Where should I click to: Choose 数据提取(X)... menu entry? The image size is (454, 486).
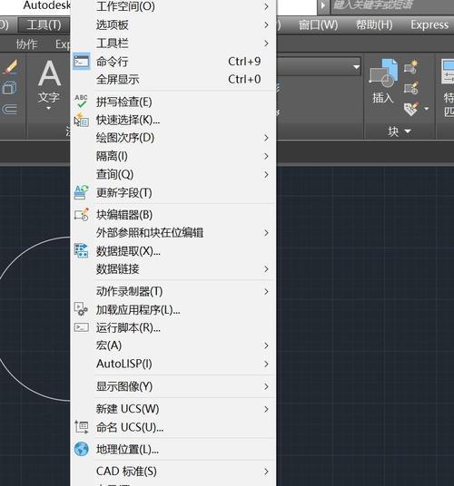click(173, 251)
